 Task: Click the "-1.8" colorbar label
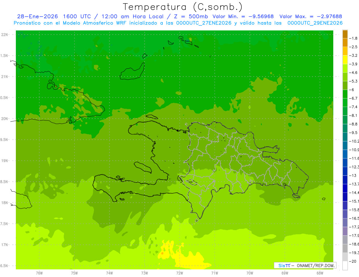click(354, 38)
